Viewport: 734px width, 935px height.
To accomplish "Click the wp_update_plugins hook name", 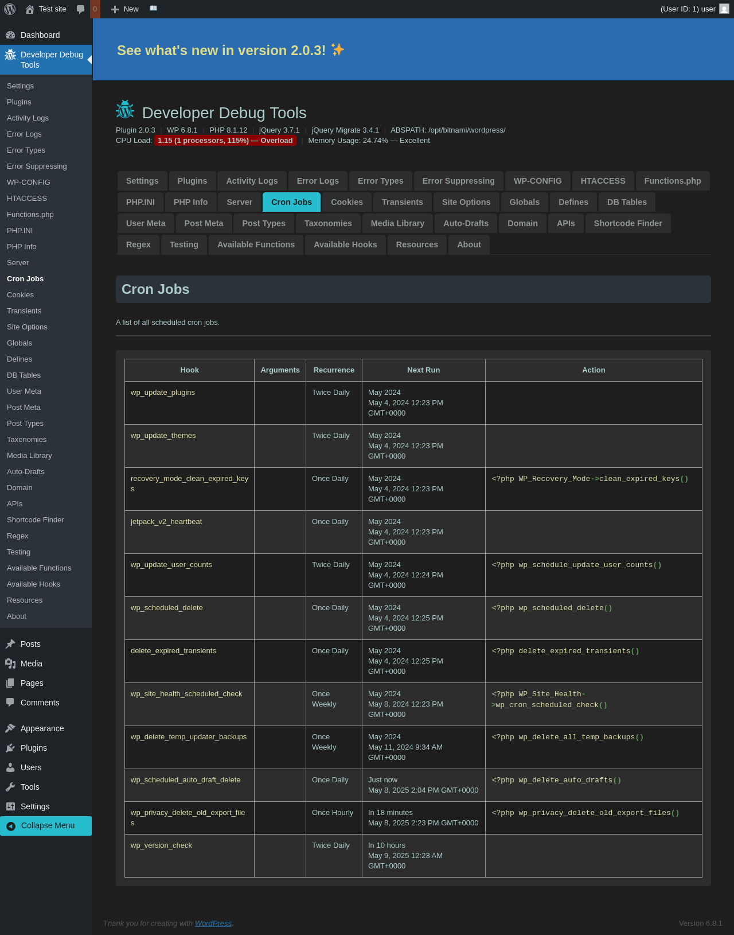I will [163, 393].
